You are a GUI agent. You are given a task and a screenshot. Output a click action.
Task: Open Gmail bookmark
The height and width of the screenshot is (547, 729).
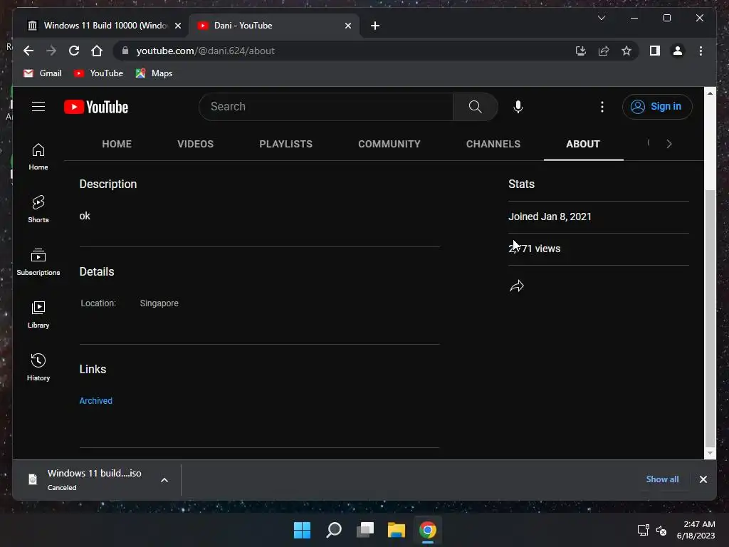pos(42,73)
